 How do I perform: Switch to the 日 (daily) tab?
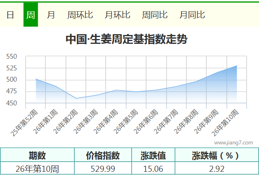pos(10,15)
